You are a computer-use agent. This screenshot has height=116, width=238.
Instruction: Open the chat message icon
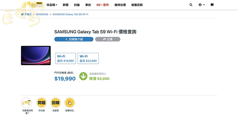(x=212, y=5)
